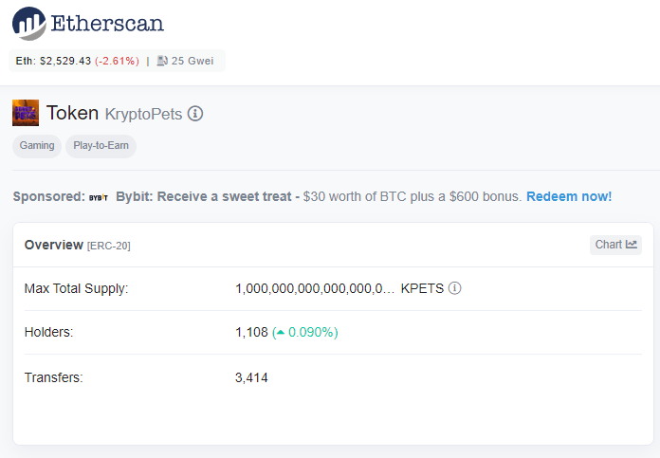660x458 pixels.
Task: Click the holders count 1,108
Action: click(x=251, y=332)
